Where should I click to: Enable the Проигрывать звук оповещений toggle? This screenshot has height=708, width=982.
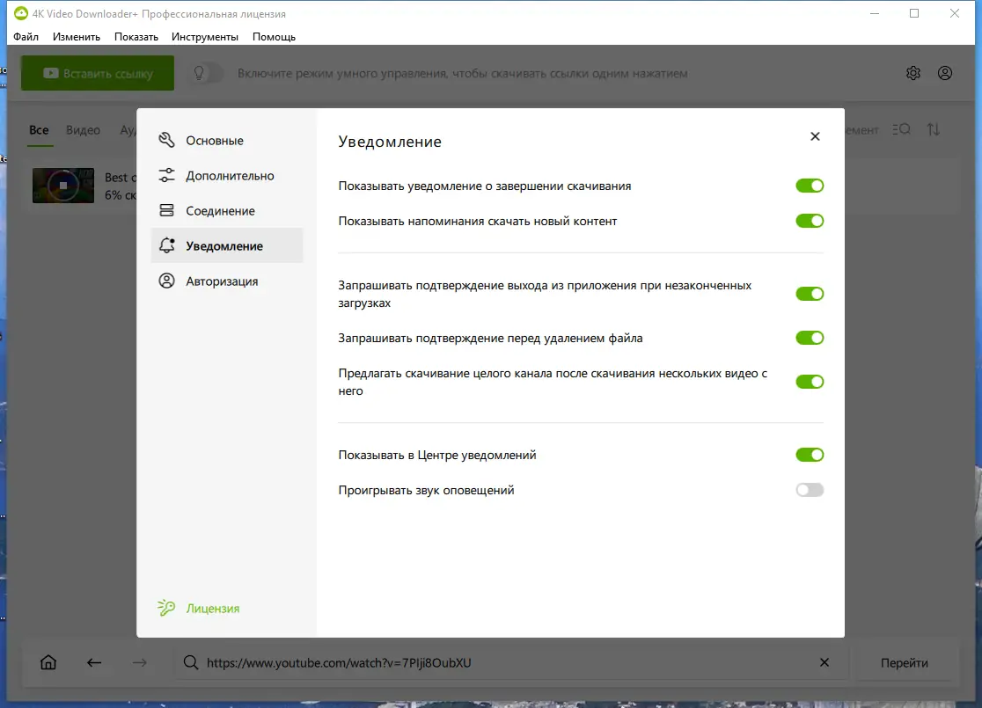[x=809, y=489]
